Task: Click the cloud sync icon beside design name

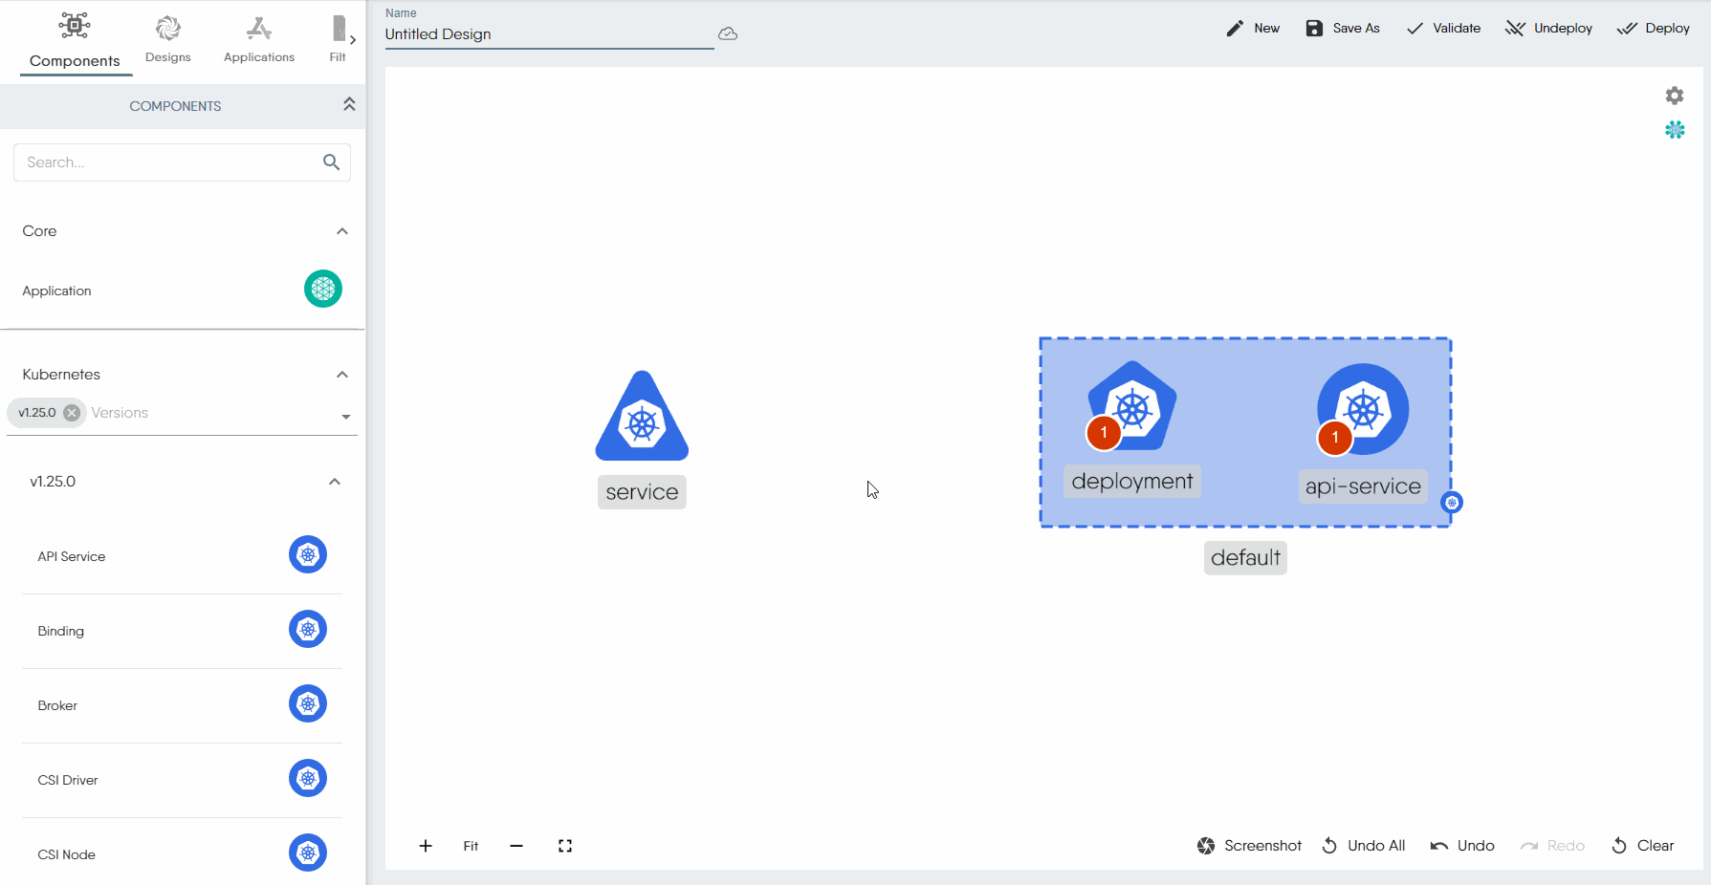Action: point(728,34)
